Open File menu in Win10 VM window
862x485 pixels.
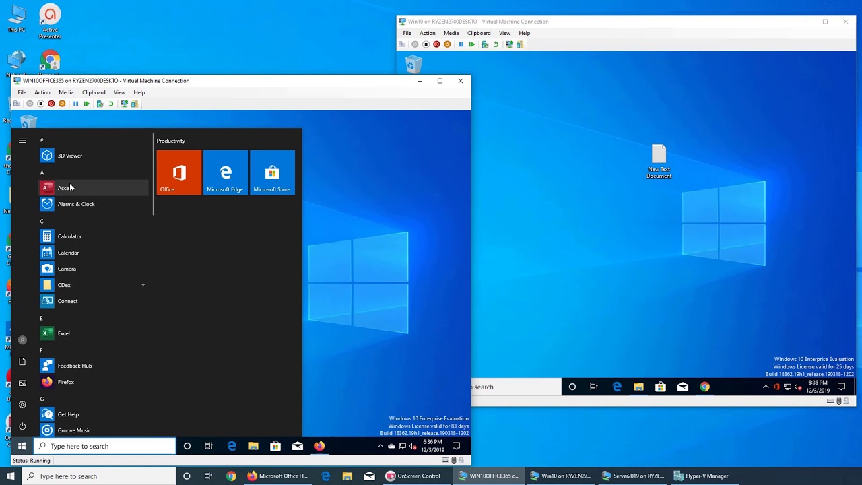click(407, 33)
